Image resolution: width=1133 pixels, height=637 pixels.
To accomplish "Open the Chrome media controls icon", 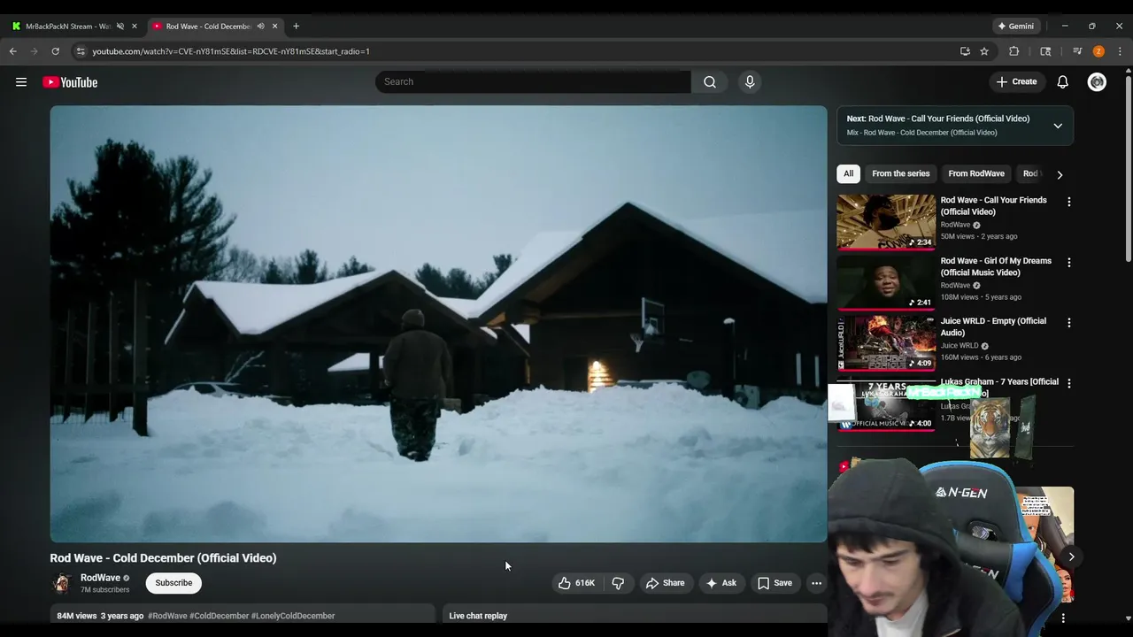I will coord(1077,51).
